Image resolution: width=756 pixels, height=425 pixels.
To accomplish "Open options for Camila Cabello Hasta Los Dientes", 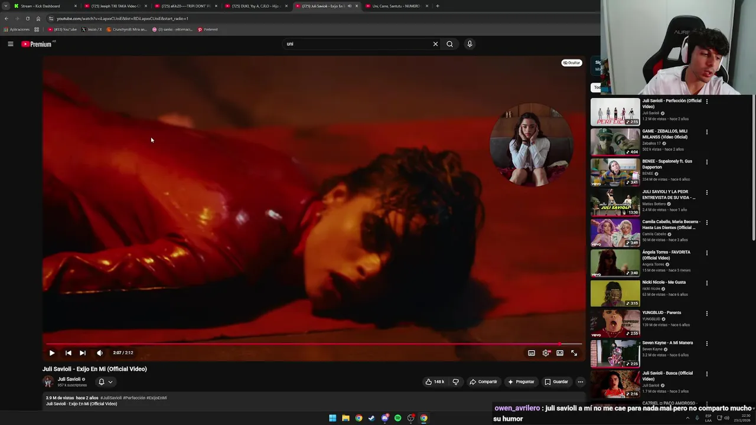I will click(x=706, y=223).
